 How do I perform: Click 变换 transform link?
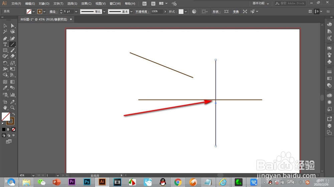point(236,12)
